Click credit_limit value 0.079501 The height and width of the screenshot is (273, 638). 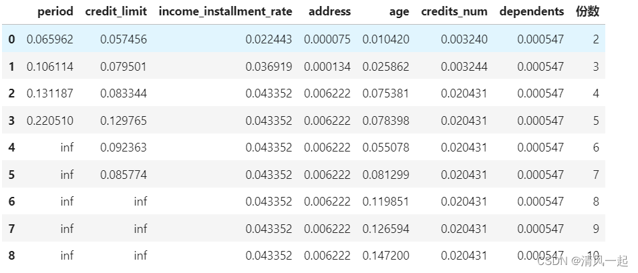124,66
